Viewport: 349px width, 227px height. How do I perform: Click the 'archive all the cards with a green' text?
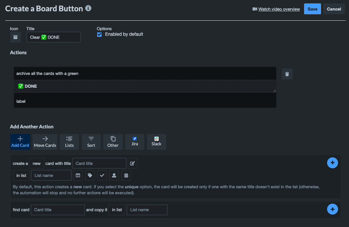point(47,74)
